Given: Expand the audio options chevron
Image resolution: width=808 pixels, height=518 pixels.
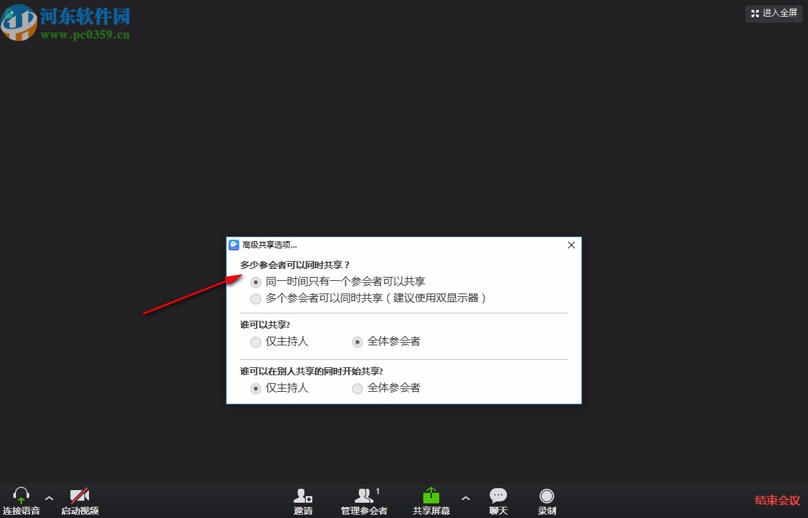Looking at the screenshot, I should pyautogui.click(x=48, y=497).
